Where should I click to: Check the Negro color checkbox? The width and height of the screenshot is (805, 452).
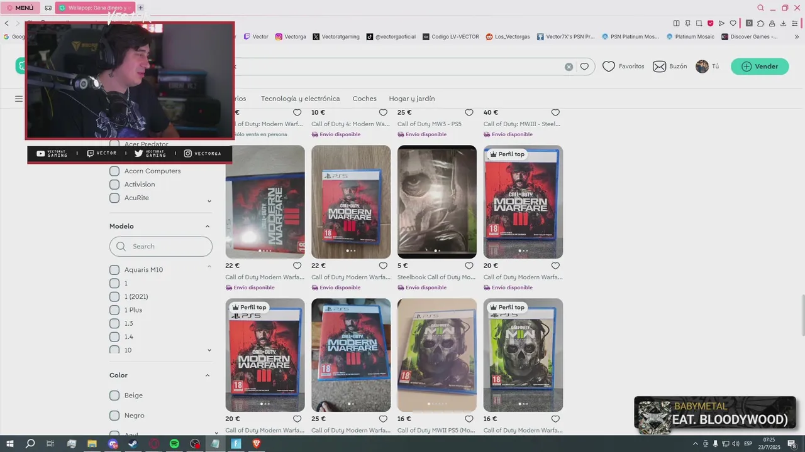pos(114,416)
